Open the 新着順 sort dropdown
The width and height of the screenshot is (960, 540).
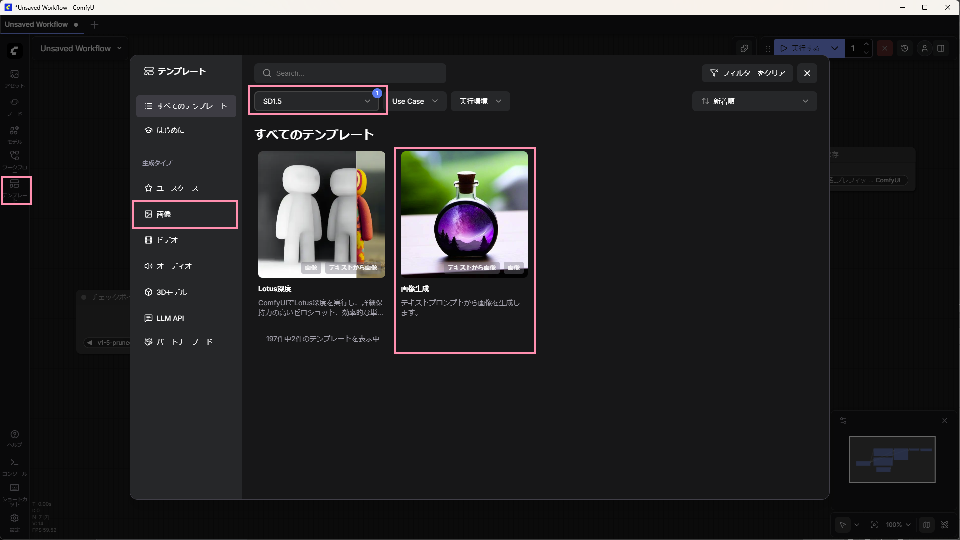click(x=754, y=101)
